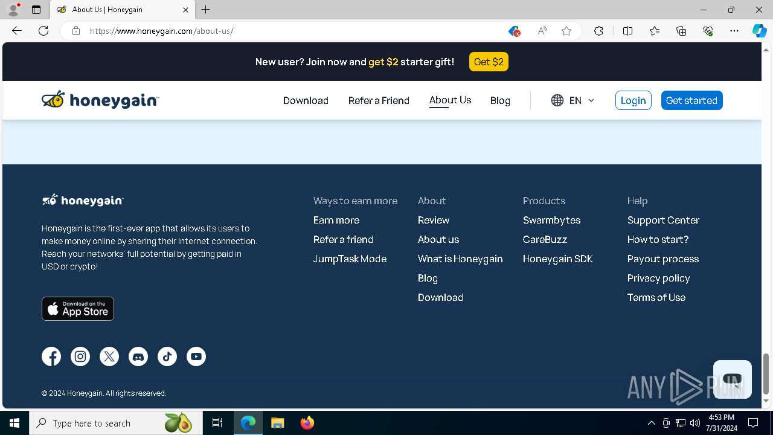Screen dimensions: 773x435
Task: Open the shopping tag icon in address bar
Action: tap(514, 31)
